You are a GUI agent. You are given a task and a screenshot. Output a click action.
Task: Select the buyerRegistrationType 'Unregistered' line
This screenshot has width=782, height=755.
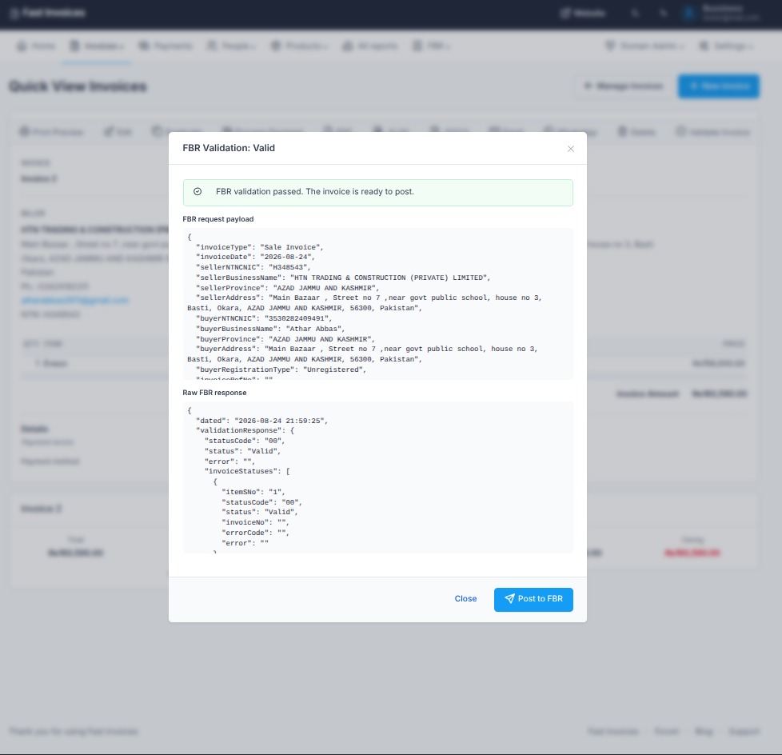(281, 370)
